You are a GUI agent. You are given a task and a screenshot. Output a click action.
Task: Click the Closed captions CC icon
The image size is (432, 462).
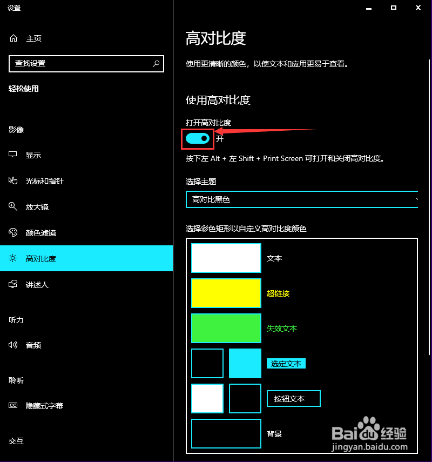click(12, 405)
